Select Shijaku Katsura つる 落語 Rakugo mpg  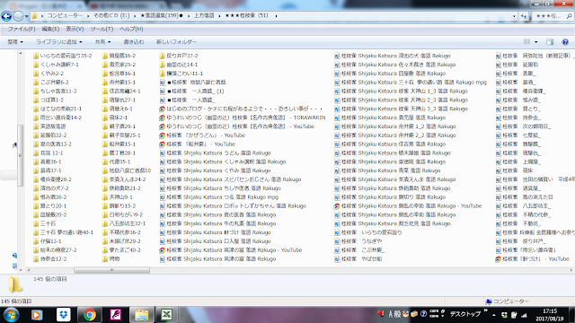(x=219, y=197)
